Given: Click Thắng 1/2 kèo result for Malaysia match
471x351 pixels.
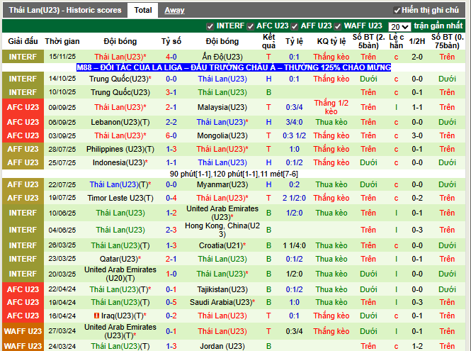Looking at the screenshot, I should pos(331,107).
